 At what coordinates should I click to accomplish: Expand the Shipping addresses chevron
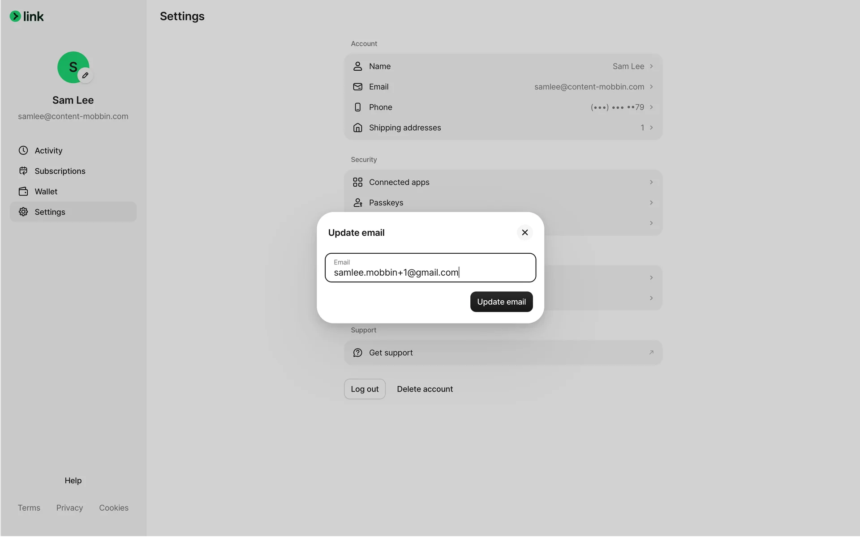(x=651, y=128)
